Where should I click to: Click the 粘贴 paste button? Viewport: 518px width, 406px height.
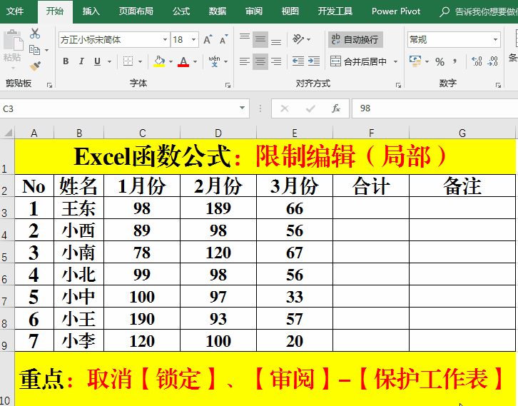click(12, 46)
